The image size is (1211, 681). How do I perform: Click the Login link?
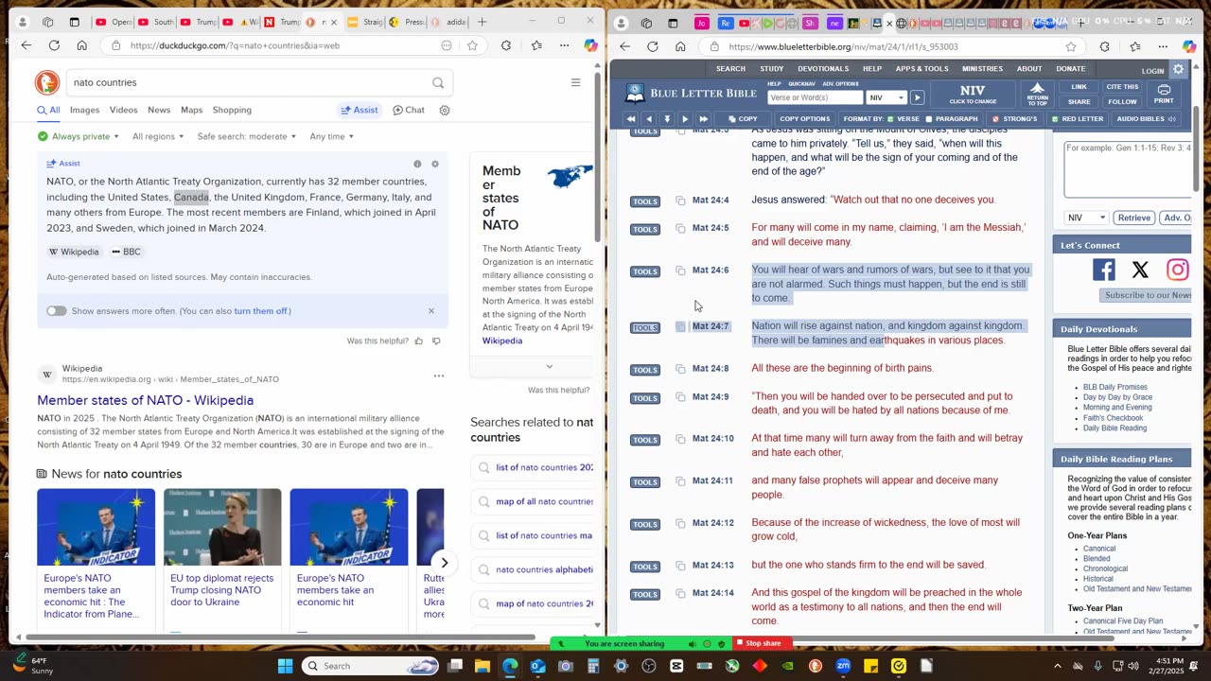[1152, 71]
